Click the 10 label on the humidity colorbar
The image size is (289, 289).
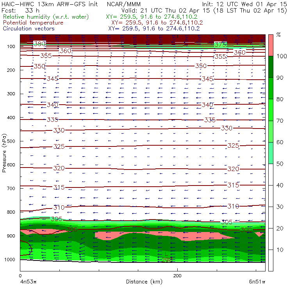pyautogui.click(x=280, y=250)
